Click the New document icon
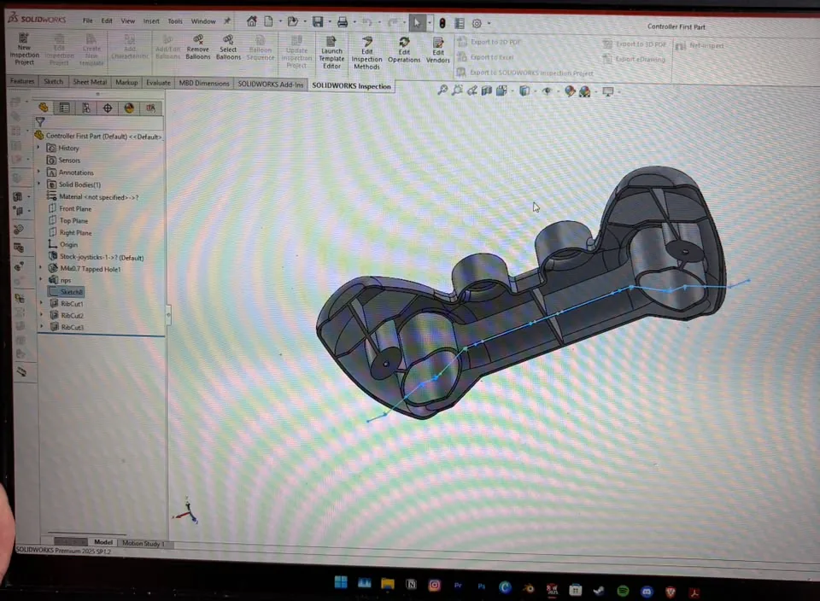Image resolution: width=820 pixels, height=601 pixels. 268,21
